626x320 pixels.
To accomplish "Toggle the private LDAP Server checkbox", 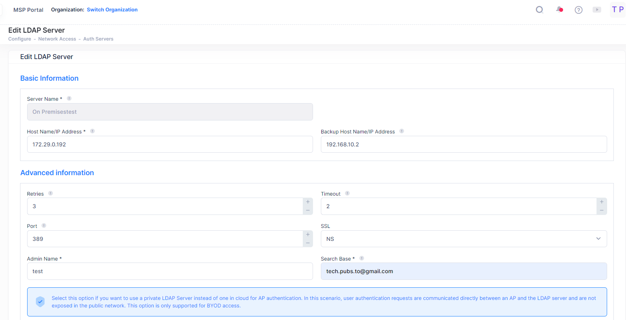I will pyautogui.click(x=40, y=302).
